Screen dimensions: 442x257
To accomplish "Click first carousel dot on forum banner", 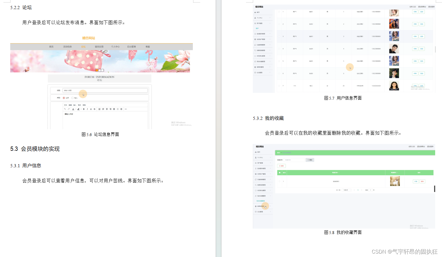I will 97,70.
